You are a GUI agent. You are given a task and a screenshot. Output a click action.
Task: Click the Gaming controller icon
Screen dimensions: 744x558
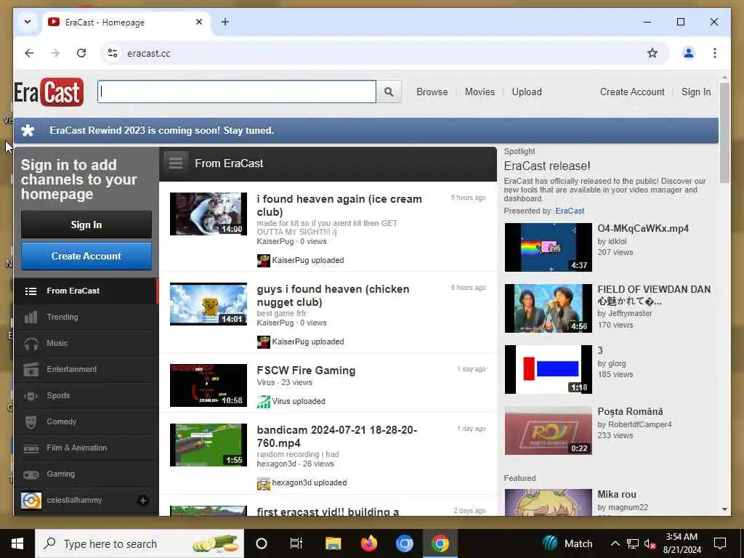(x=31, y=474)
